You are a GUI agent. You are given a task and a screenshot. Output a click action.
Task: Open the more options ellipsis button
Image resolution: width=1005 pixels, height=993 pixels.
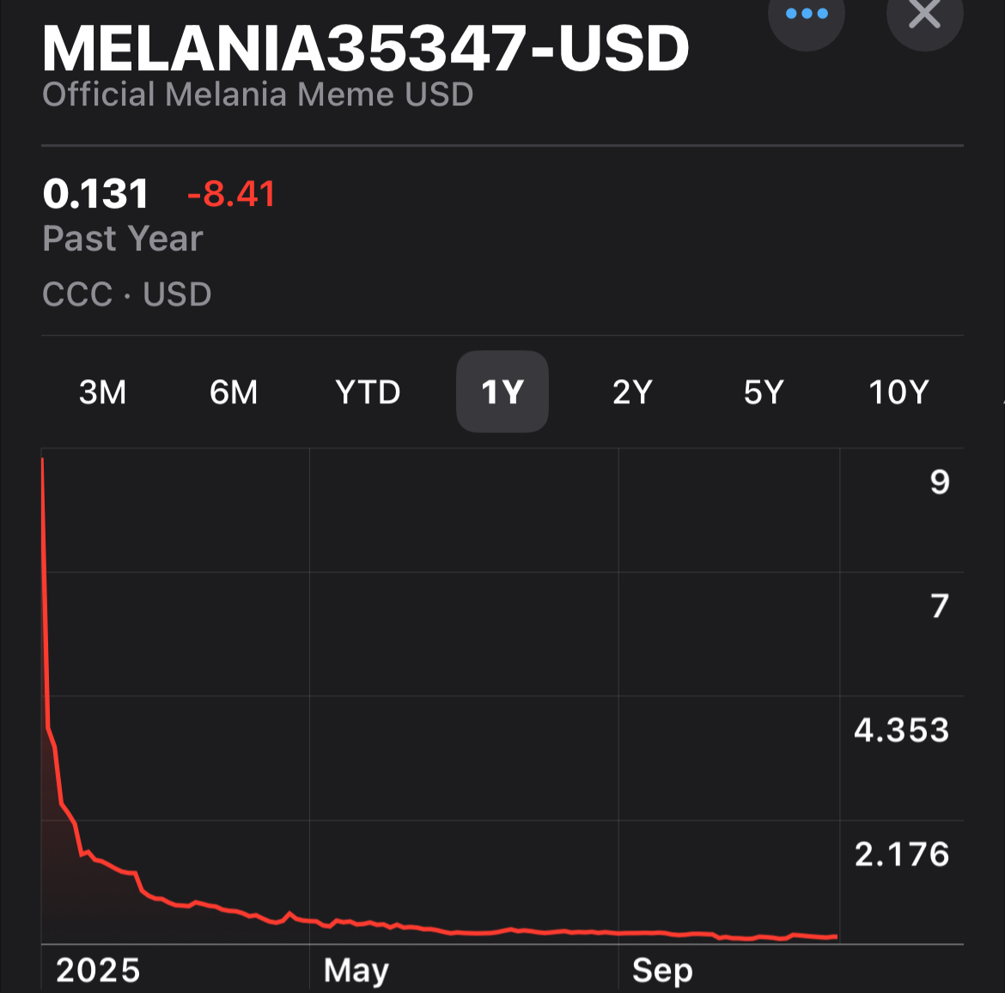pos(806,15)
